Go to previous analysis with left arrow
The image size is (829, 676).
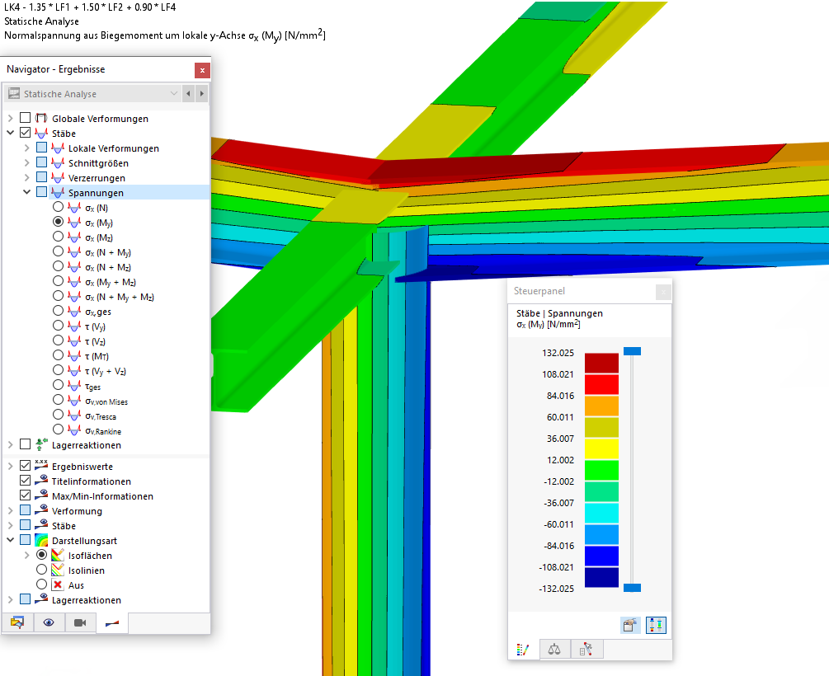[x=188, y=94]
